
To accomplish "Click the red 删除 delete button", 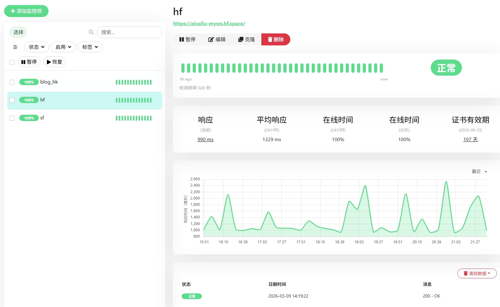I will [276, 39].
